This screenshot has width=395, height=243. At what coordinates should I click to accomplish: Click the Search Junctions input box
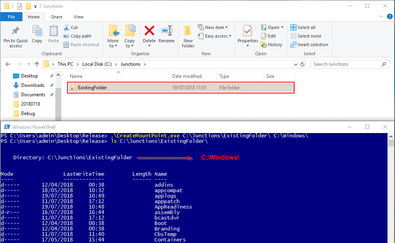click(346, 64)
